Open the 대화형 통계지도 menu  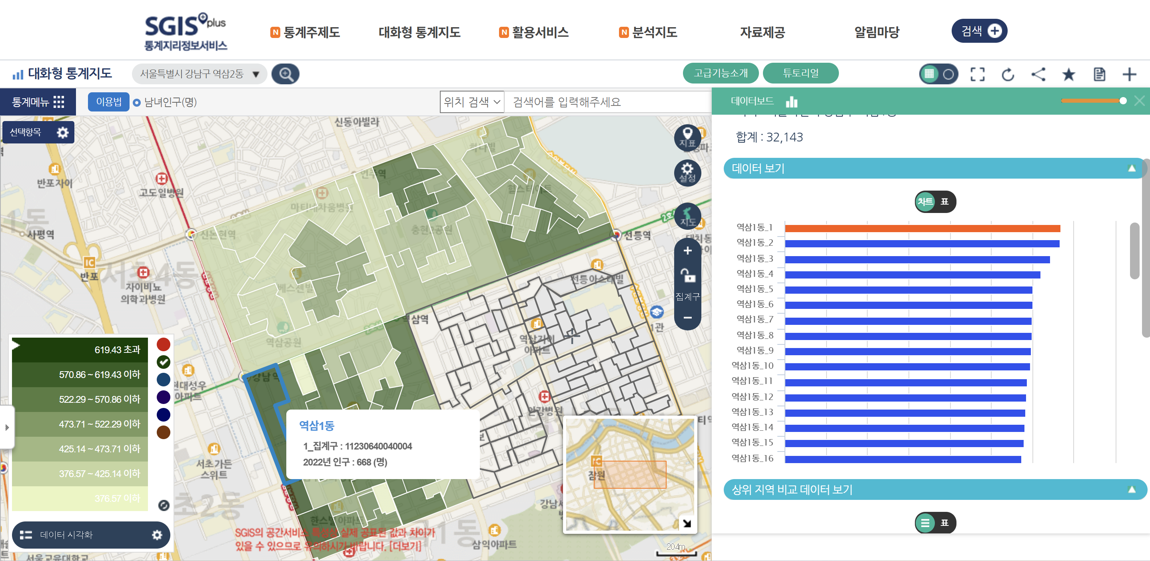click(x=419, y=32)
